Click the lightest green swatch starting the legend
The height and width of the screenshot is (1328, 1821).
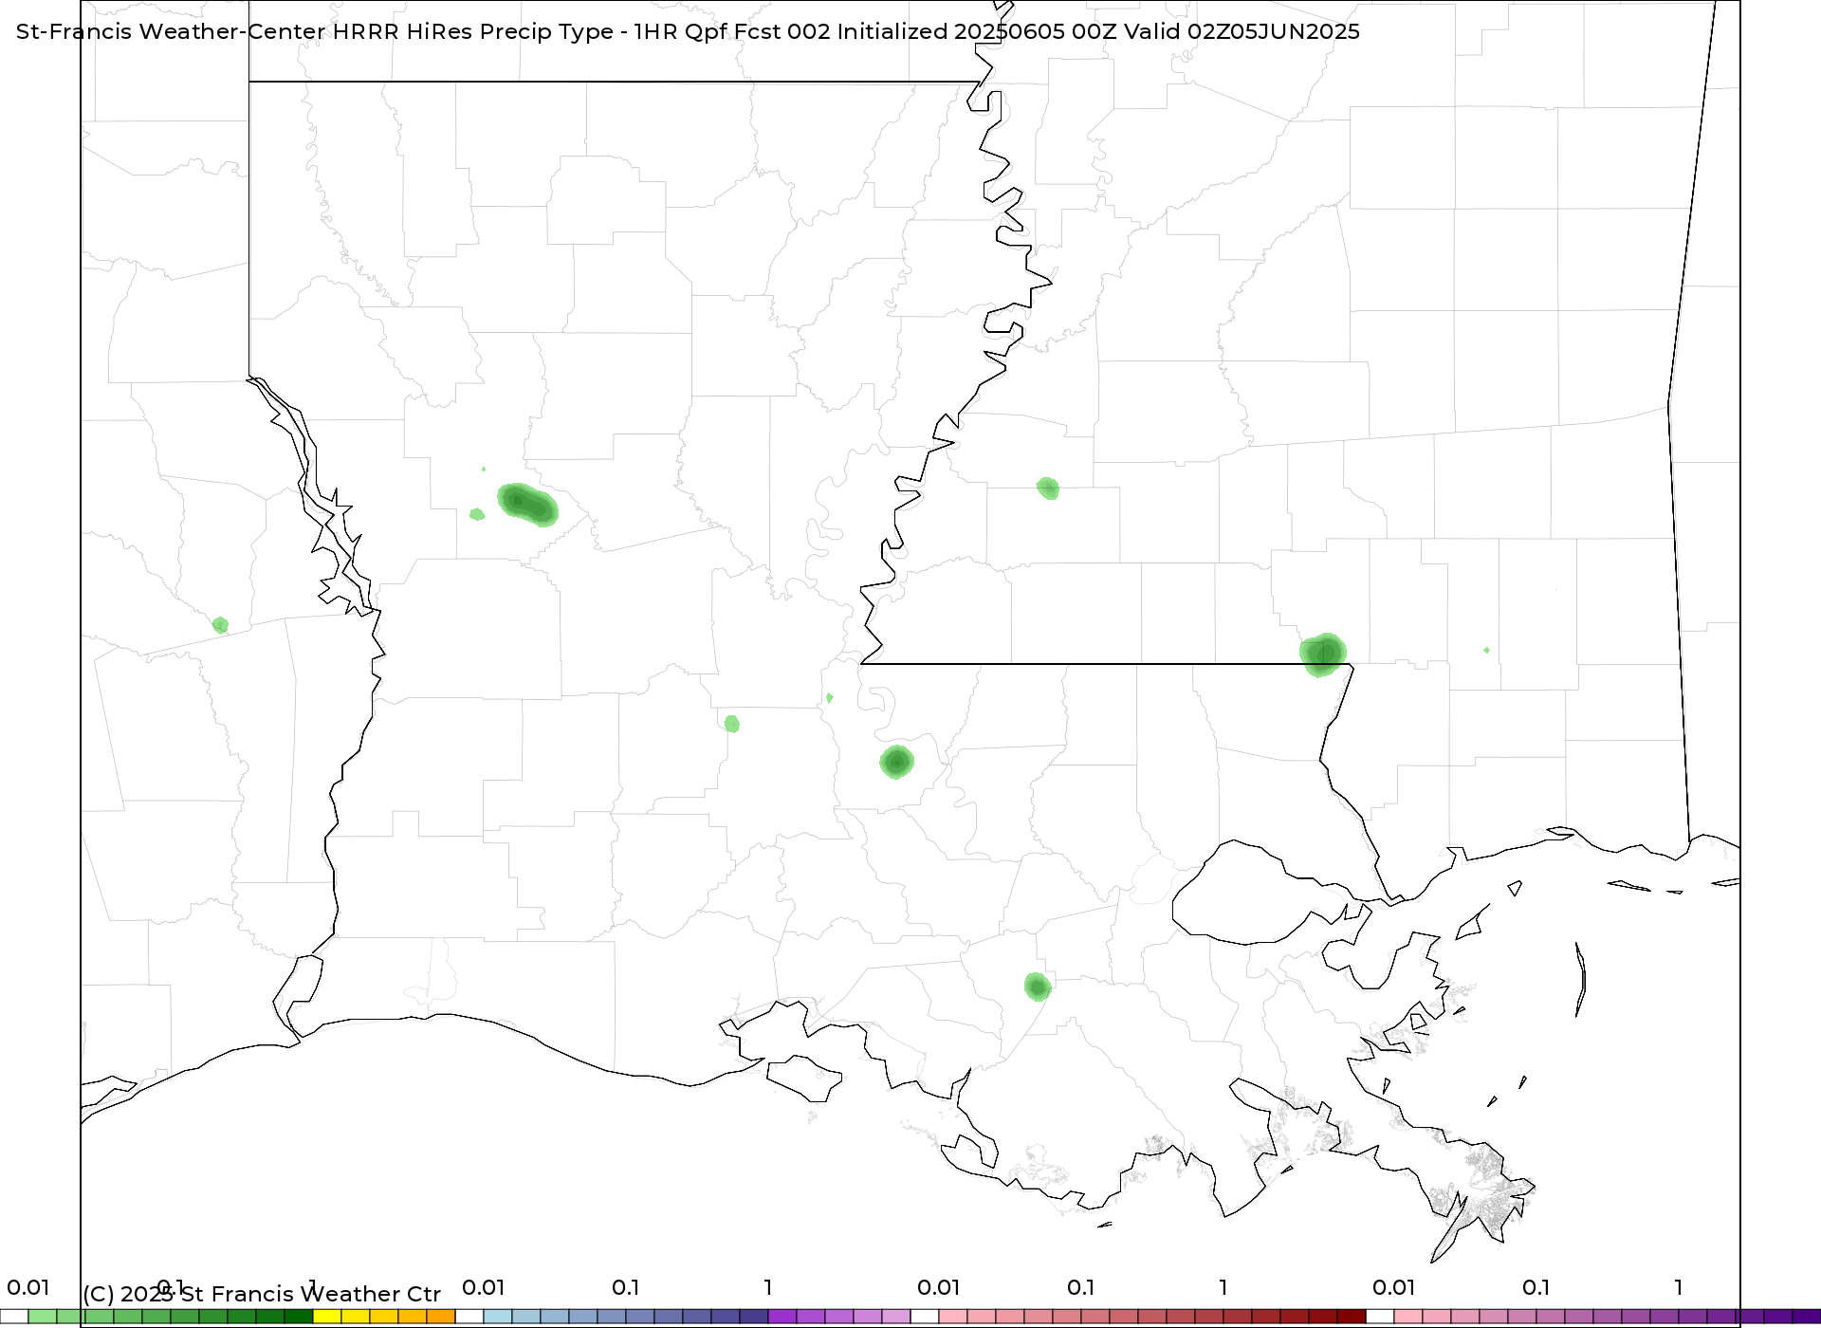pos(43,1316)
